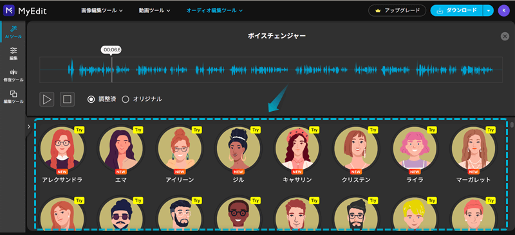Click the stop button under waveform
Screen dimensions: 515x235
tap(68, 100)
